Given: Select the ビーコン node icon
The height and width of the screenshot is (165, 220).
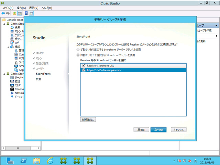Looking at the screenshot, I should [12, 97].
